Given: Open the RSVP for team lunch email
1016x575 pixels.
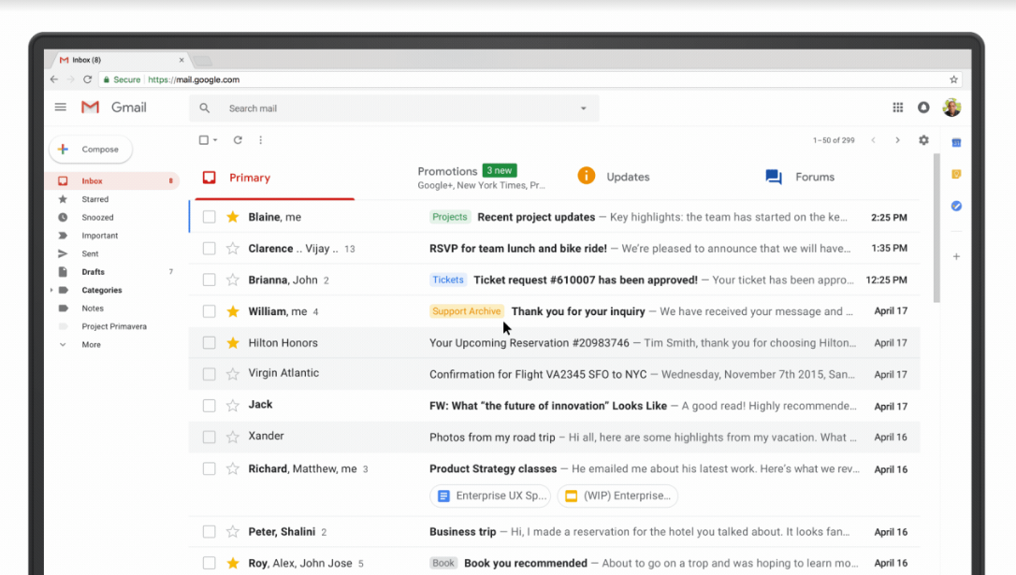Looking at the screenshot, I should (x=554, y=249).
